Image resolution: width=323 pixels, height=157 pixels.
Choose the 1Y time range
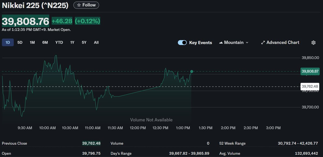click(72, 42)
